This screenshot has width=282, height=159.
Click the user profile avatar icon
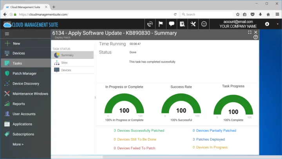click(x=267, y=24)
